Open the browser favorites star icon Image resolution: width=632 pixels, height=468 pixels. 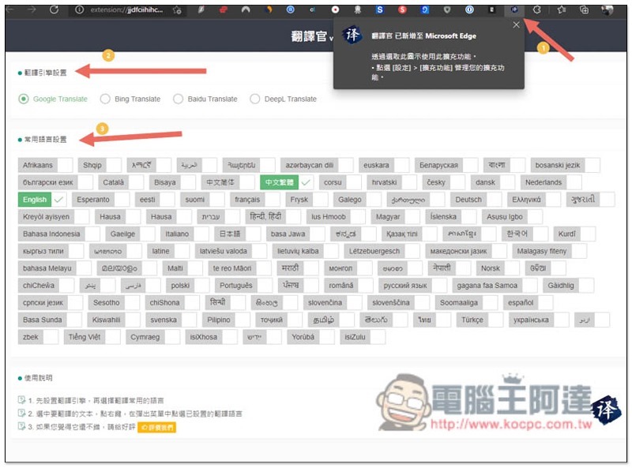(562, 10)
